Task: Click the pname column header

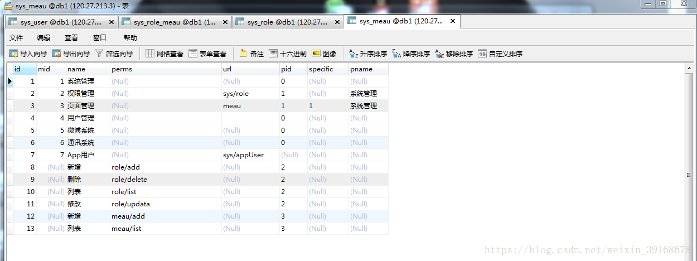Action: tap(369, 69)
